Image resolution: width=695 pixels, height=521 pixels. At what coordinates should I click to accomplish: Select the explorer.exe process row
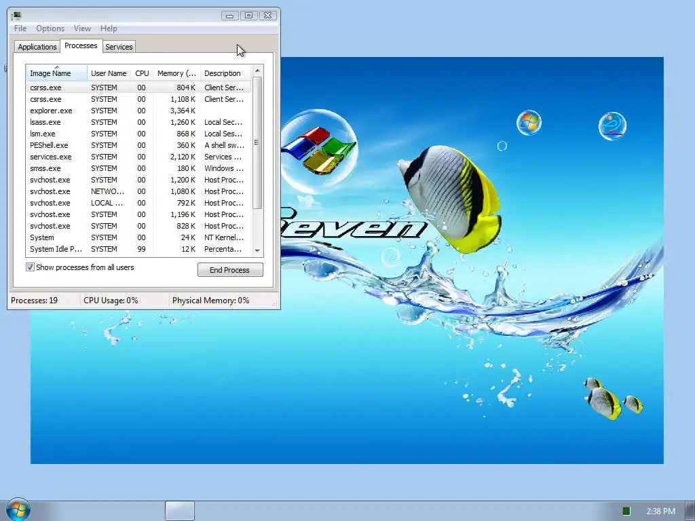pos(138,111)
